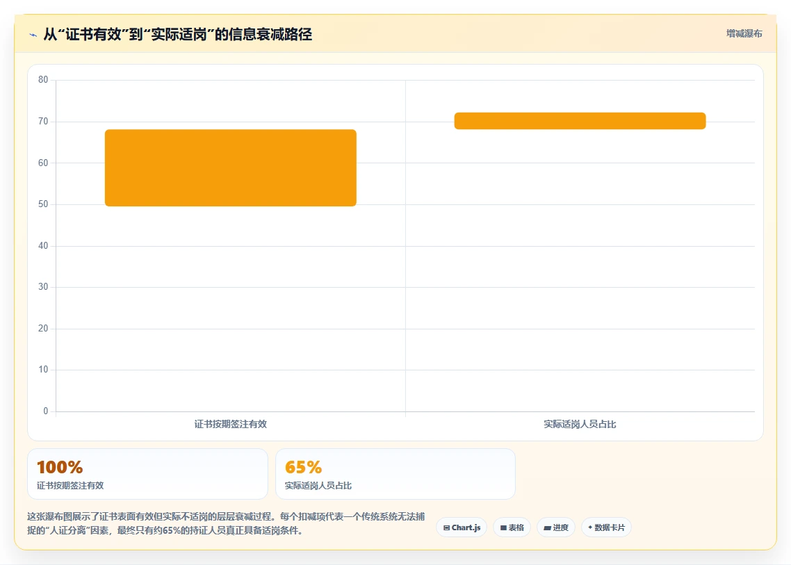Select the 进度 tag chip

click(x=556, y=527)
